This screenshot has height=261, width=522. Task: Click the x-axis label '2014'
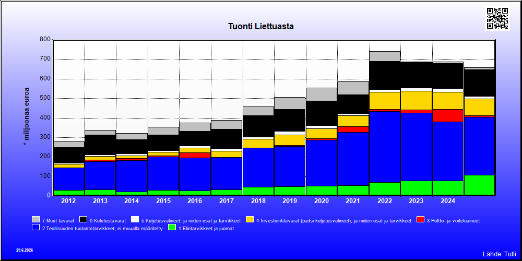[132, 201]
